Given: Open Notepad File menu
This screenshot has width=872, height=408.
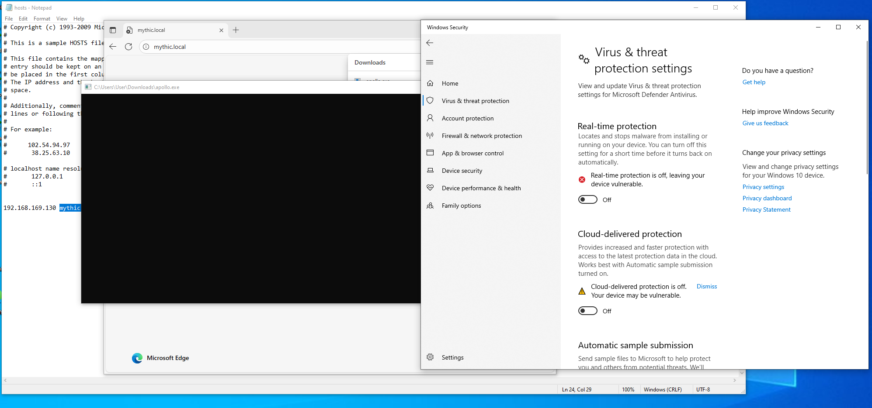Looking at the screenshot, I should pyautogui.click(x=9, y=19).
